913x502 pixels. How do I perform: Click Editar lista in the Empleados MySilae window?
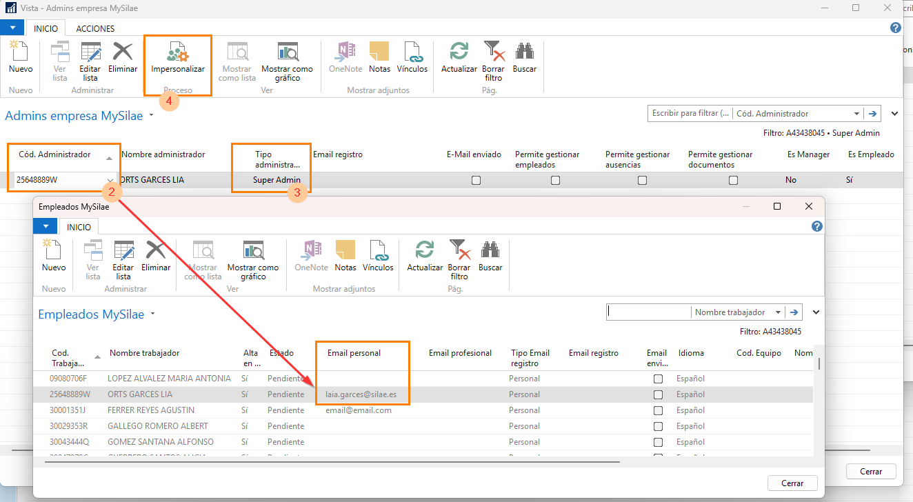123,257
